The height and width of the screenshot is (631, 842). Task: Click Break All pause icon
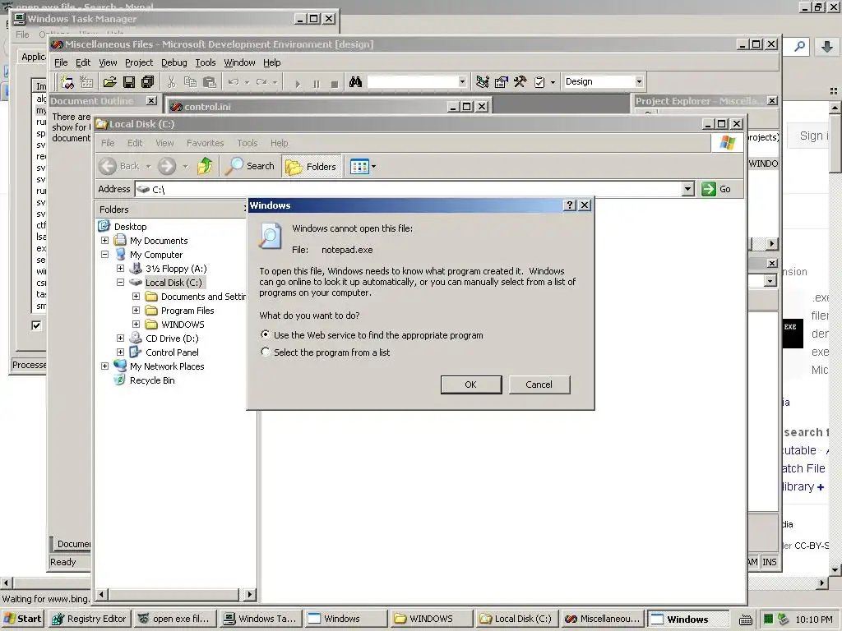(317, 84)
